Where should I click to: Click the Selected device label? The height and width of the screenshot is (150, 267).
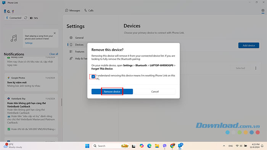click(240, 68)
